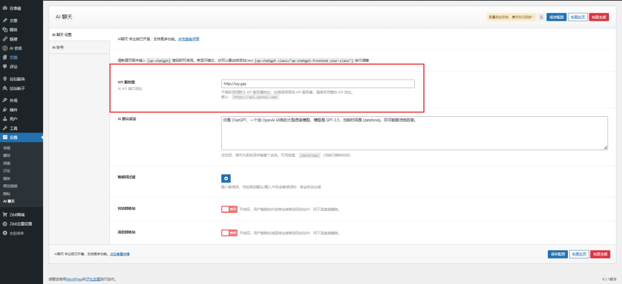
Task: Select the AI聊天 设置 tab
Action: click(x=63, y=35)
